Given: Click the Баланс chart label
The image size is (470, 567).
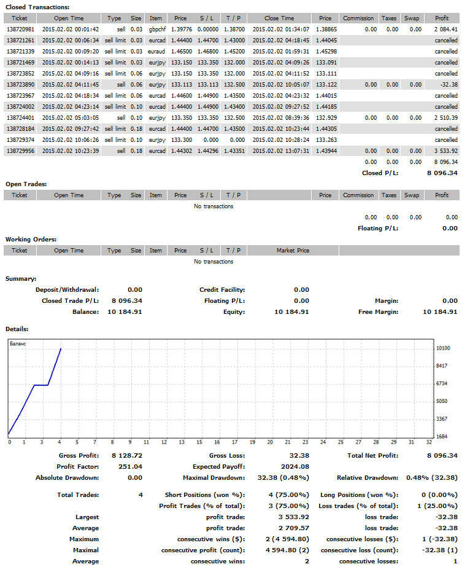Looking at the screenshot, I should [x=18, y=343].
